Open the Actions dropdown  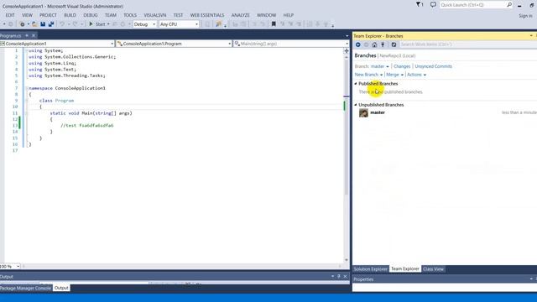click(x=416, y=75)
